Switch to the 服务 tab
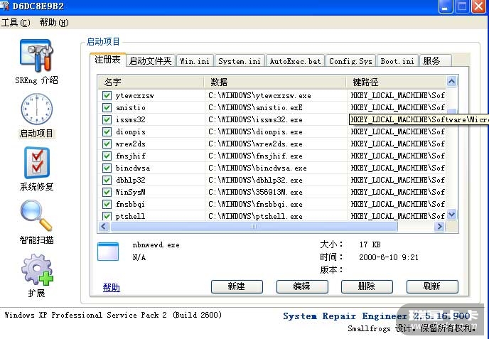The image size is (489, 339). click(x=436, y=61)
